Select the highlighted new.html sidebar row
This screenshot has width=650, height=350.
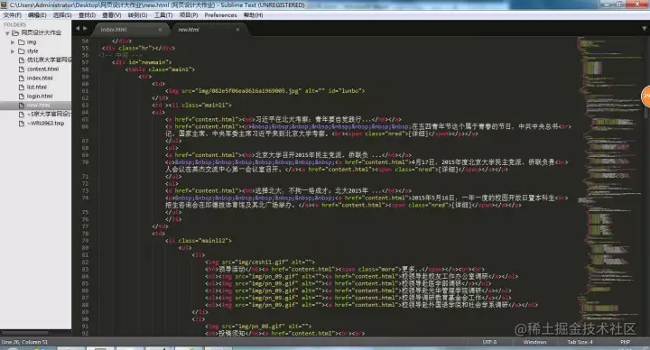35,106
